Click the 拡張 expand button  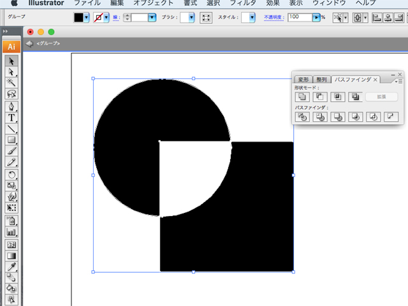click(x=381, y=97)
